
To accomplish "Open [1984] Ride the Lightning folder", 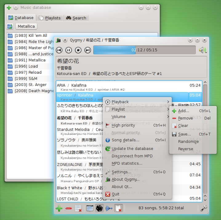I will 31,42.
